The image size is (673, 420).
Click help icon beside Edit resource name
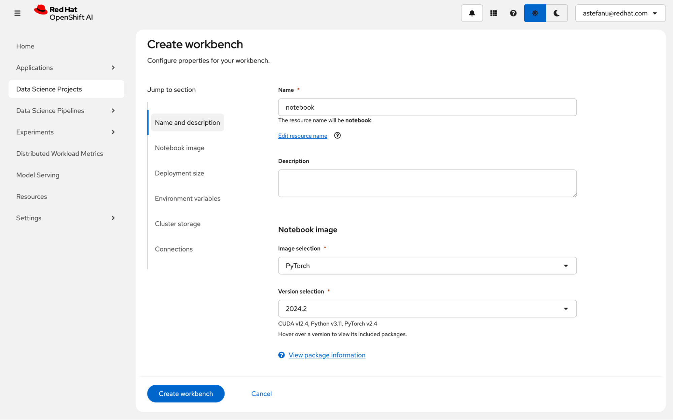[337, 136]
